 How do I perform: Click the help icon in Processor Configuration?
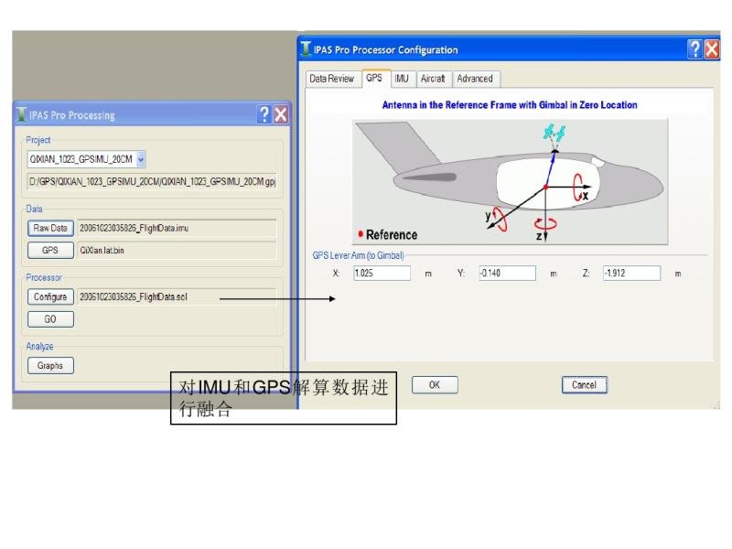tap(695, 49)
